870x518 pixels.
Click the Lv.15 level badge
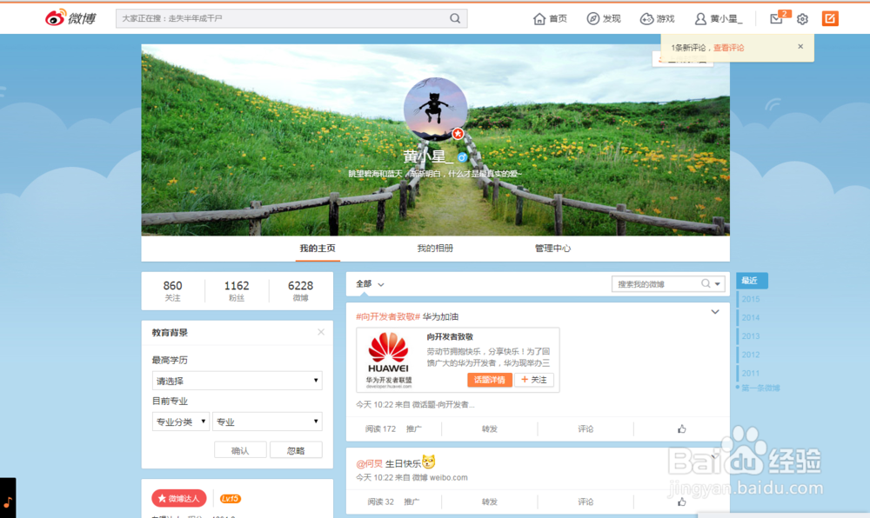coord(231,499)
